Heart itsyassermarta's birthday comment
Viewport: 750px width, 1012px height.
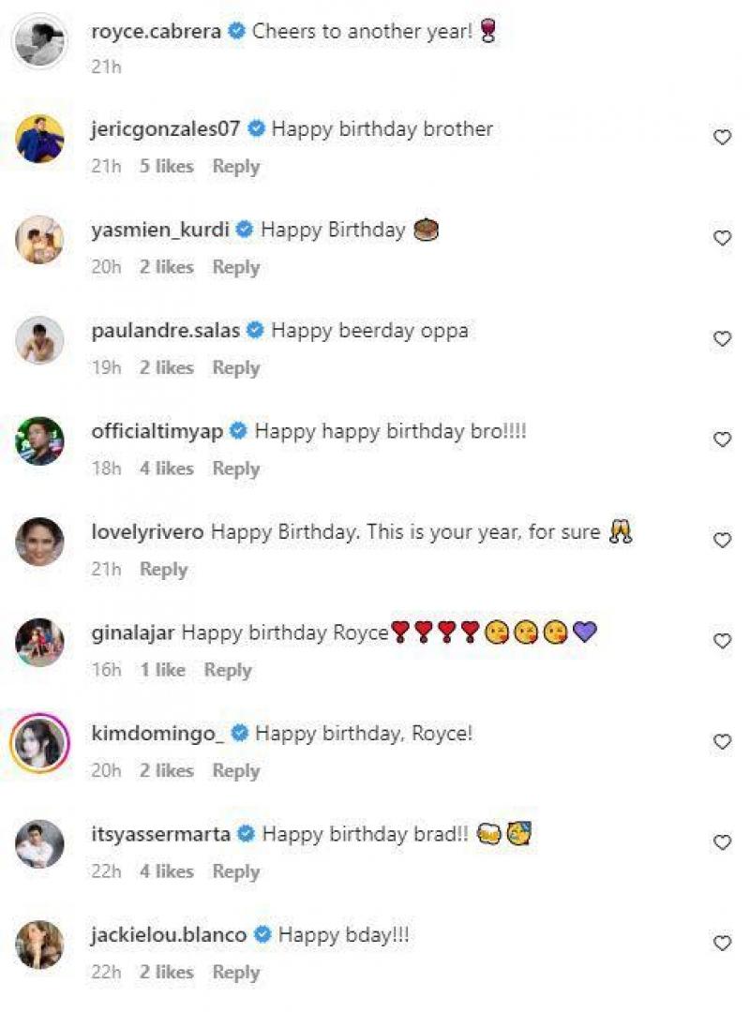[x=722, y=842]
